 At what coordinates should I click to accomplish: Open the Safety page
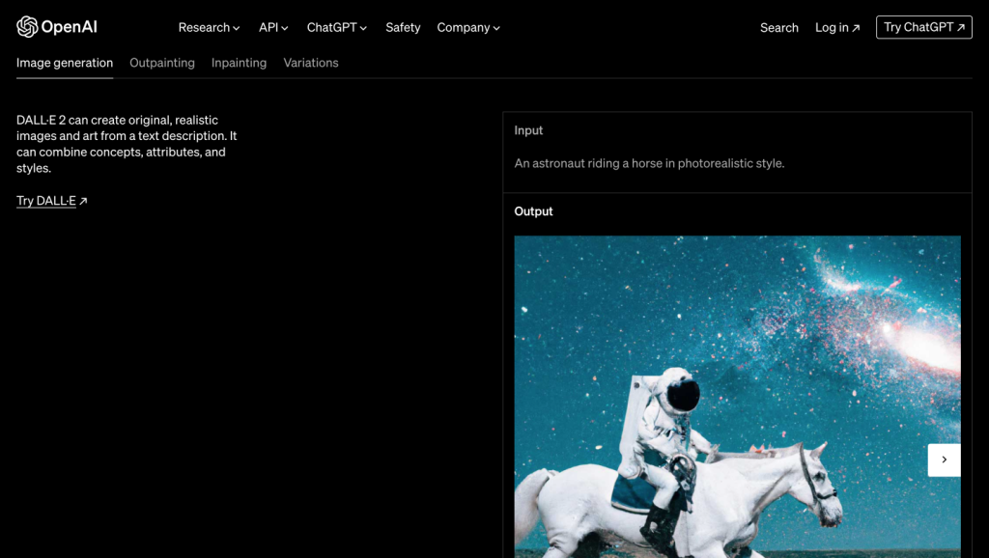click(x=403, y=27)
